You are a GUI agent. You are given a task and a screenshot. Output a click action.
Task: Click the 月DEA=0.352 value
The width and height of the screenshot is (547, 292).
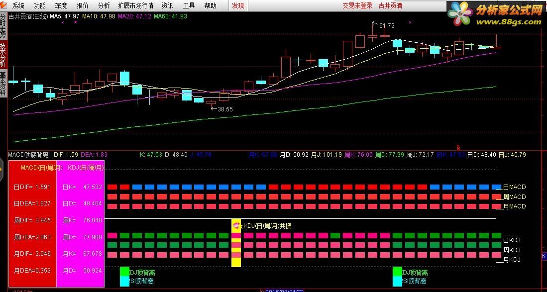32,271
